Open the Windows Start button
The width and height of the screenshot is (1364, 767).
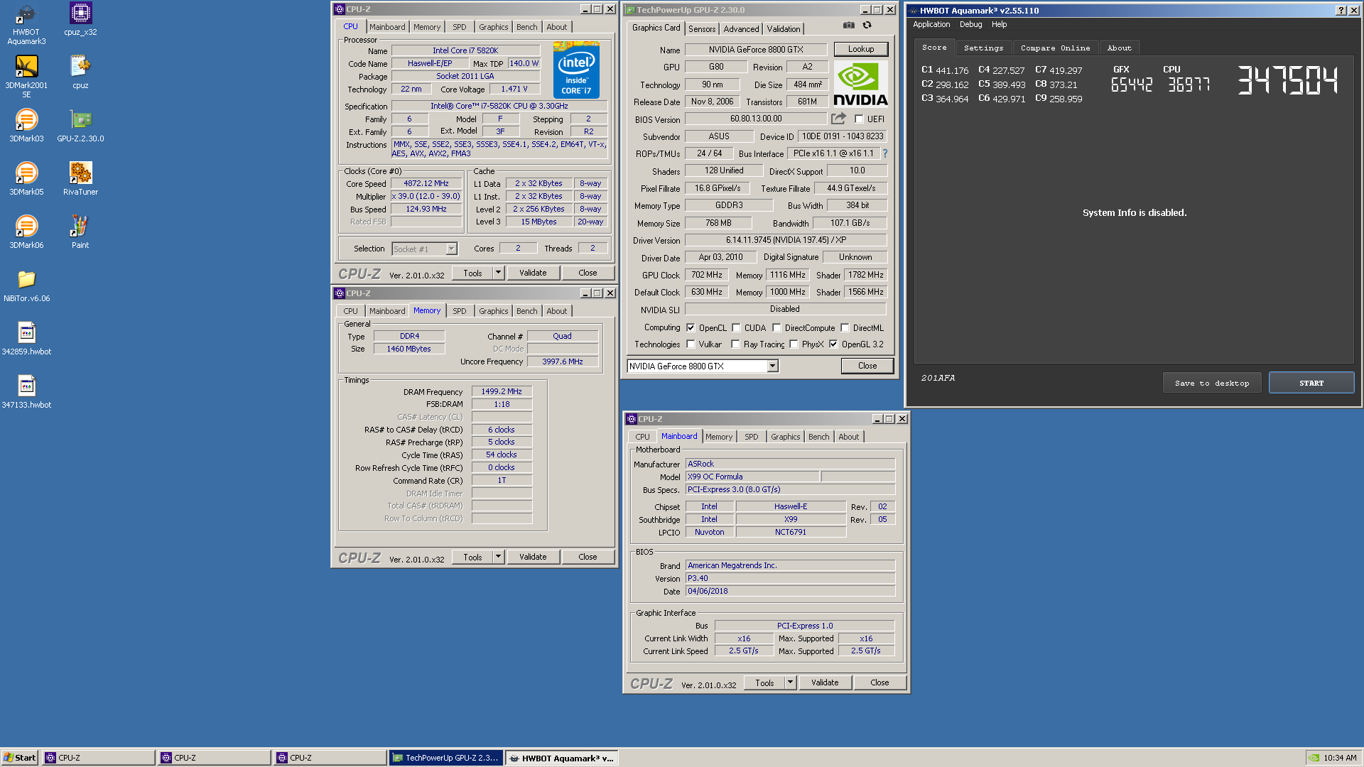point(19,758)
